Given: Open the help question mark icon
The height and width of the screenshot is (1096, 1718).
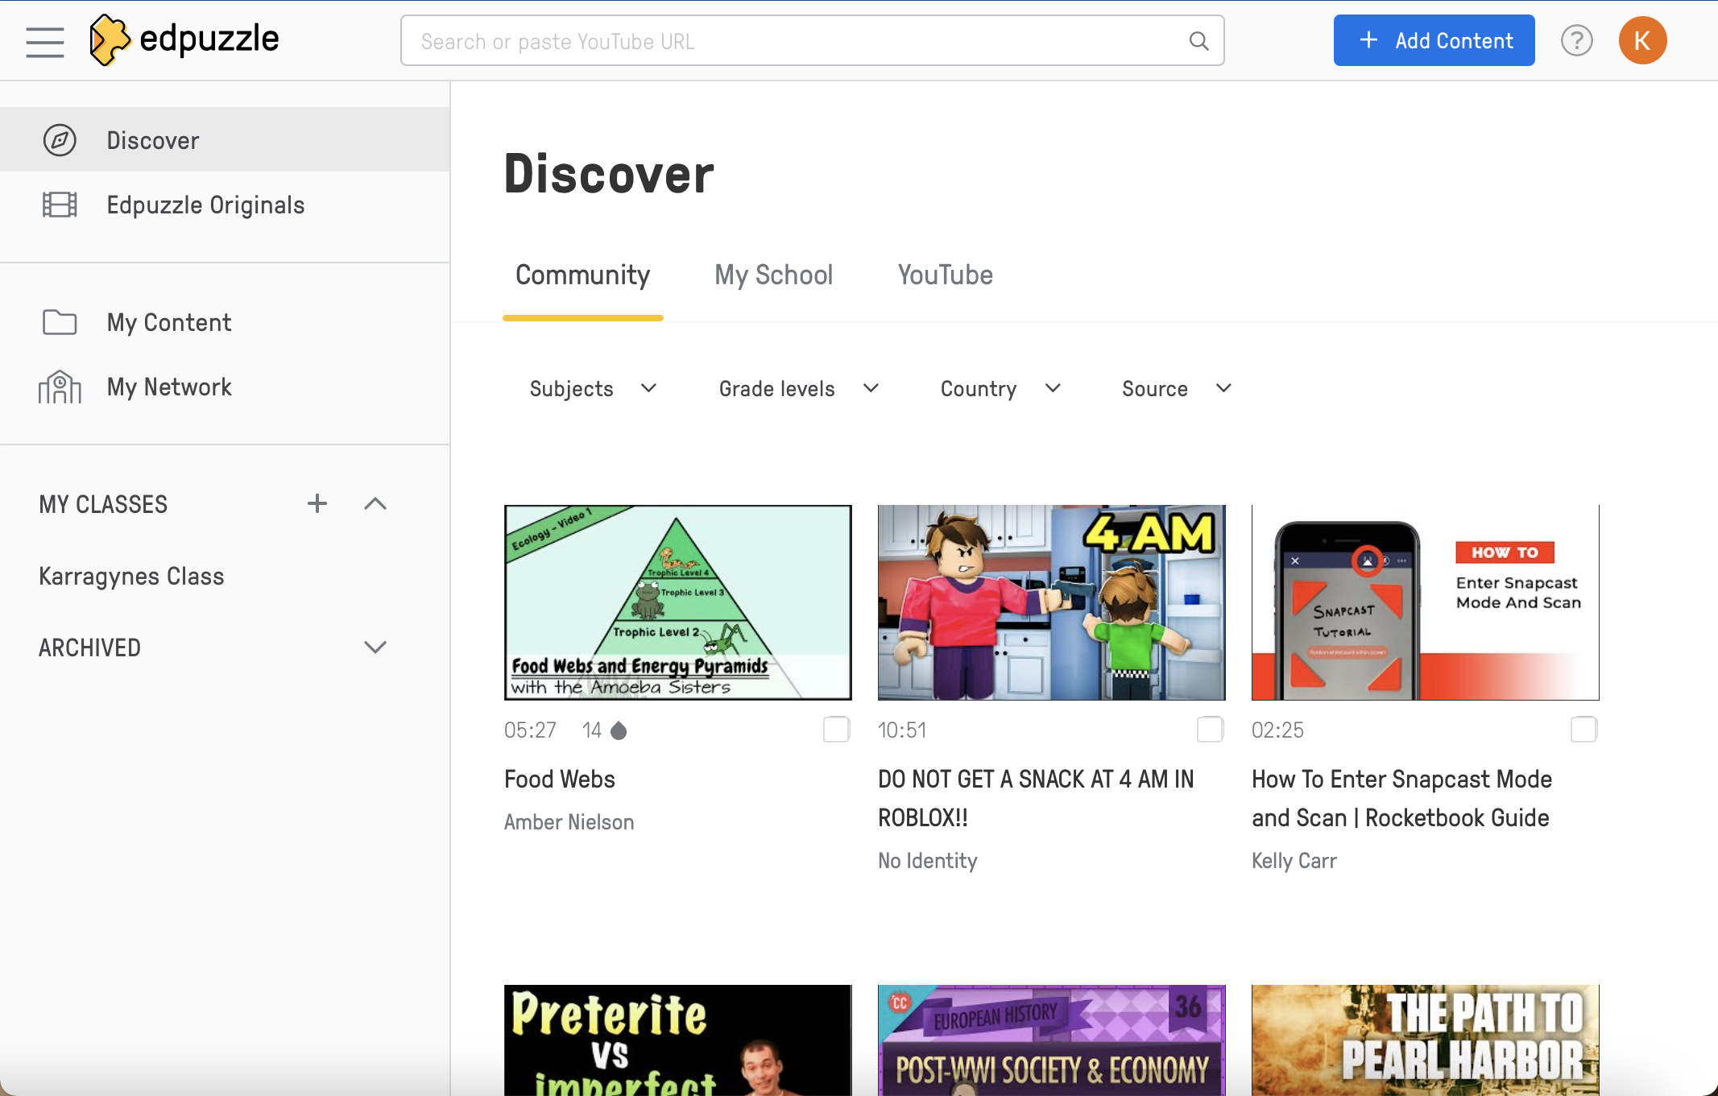Looking at the screenshot, I should point(1576,40).
